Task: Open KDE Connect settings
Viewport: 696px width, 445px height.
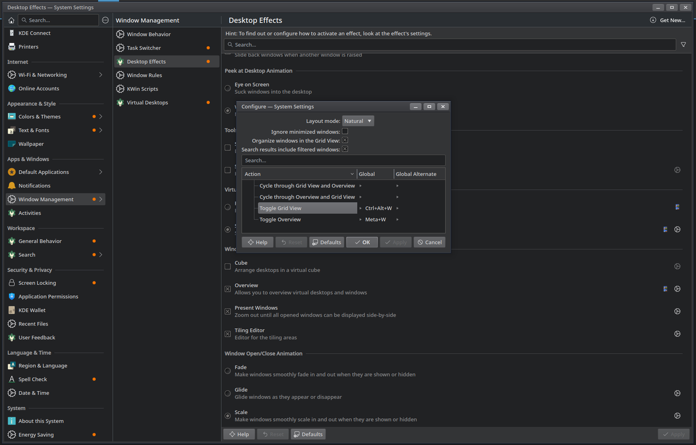Action: point(55,33)
